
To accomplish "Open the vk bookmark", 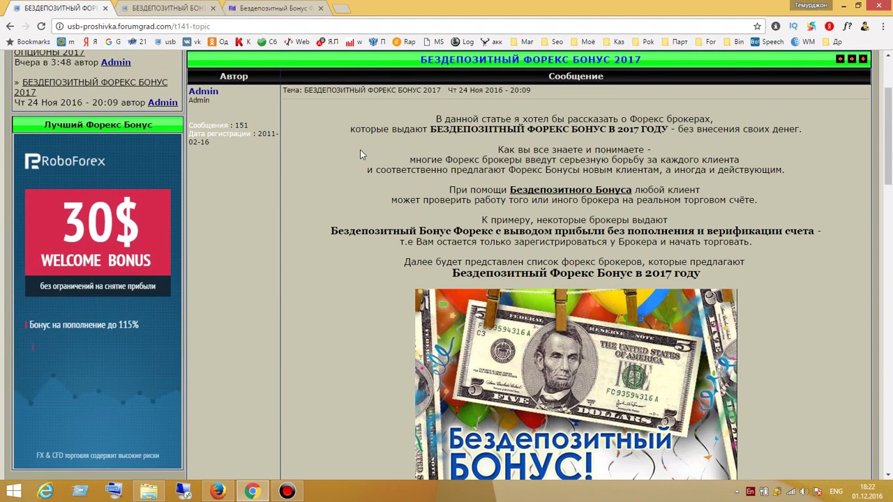I will (193, 42).
